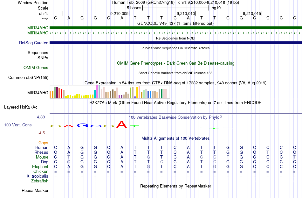Click the Sequences track label
The height and width of the screenshot is (198, 302).
click(38, 53)
